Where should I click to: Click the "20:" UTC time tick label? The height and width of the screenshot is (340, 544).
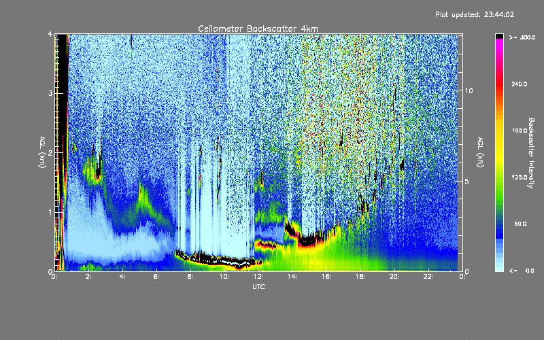click(394, 277)
